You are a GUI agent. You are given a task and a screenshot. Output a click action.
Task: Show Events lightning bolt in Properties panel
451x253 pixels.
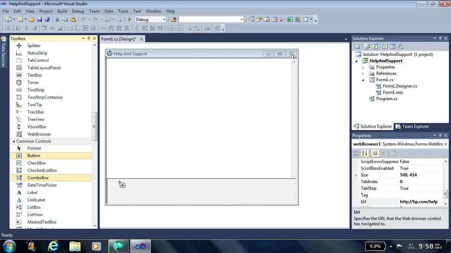(x=383, y=153)
